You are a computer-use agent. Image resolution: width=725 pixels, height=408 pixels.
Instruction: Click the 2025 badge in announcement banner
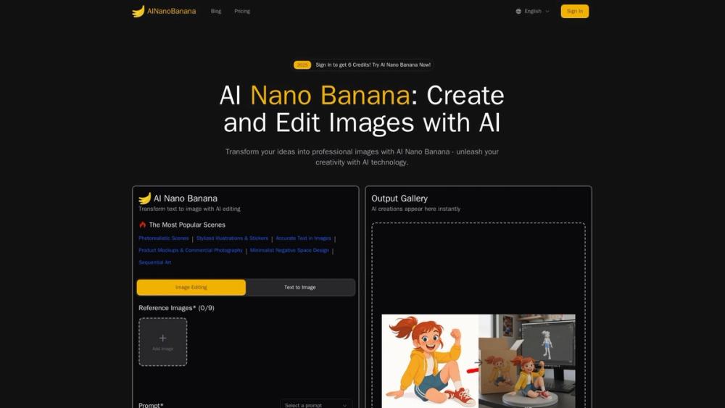click(302, 65)
